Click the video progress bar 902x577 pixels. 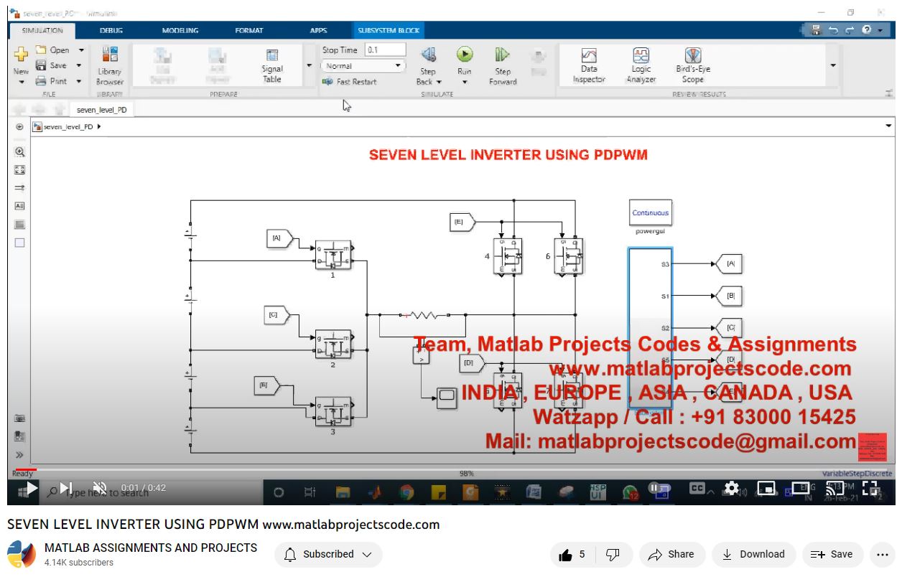pos(431,469)
